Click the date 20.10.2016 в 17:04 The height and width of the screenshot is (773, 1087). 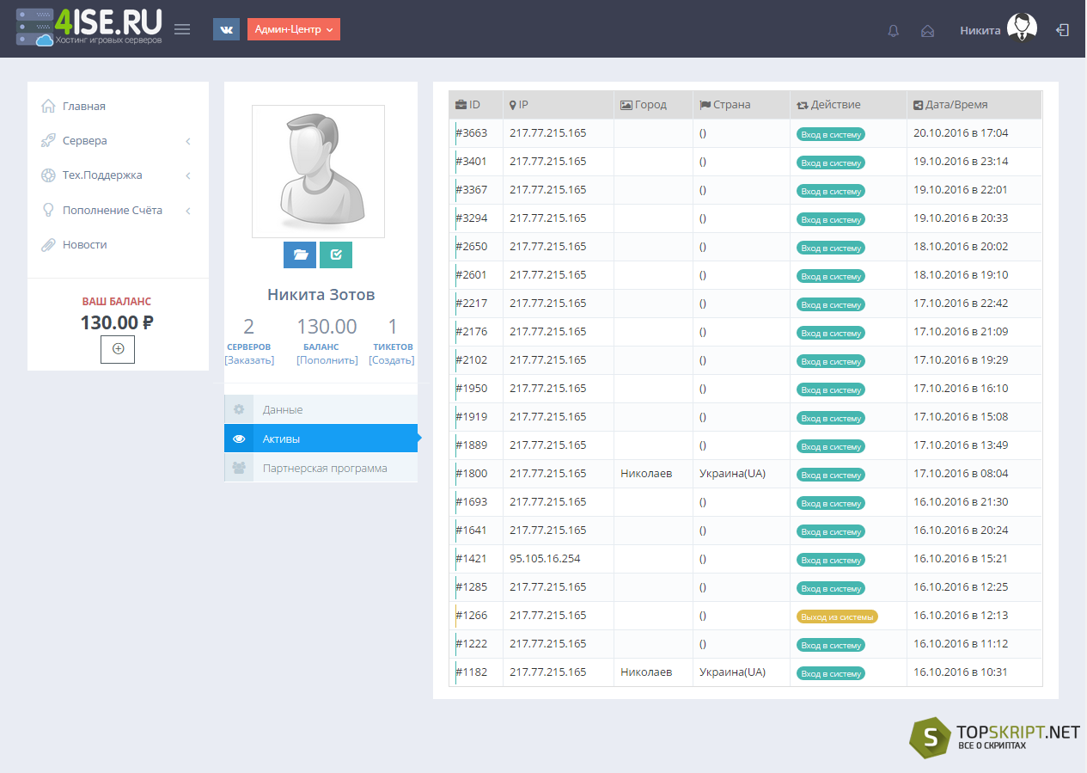point(961,133)
